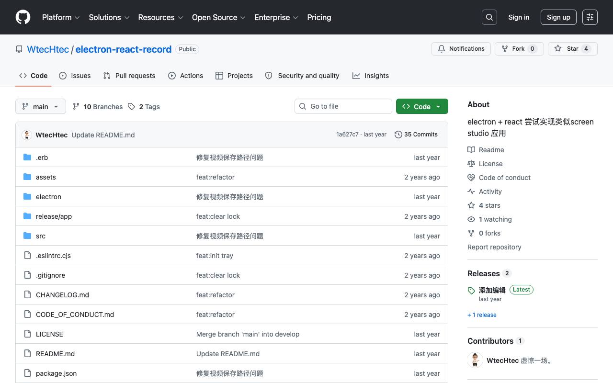
Task: Star the electron-react-record repository
Action: (x=573, y=49)
